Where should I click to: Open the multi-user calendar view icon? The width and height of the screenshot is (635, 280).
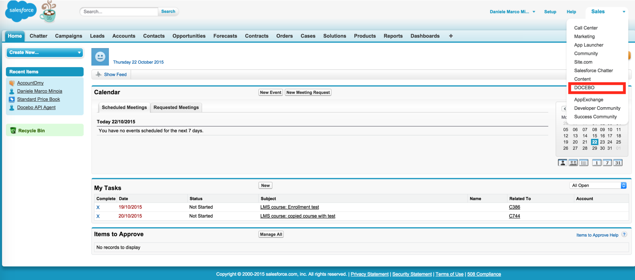click(x=573, y=163)
